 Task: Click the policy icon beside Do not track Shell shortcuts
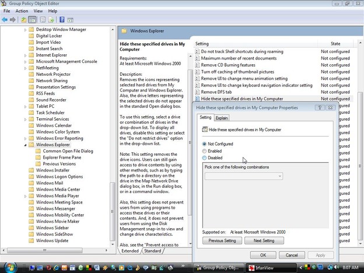(x=197, y=51)
